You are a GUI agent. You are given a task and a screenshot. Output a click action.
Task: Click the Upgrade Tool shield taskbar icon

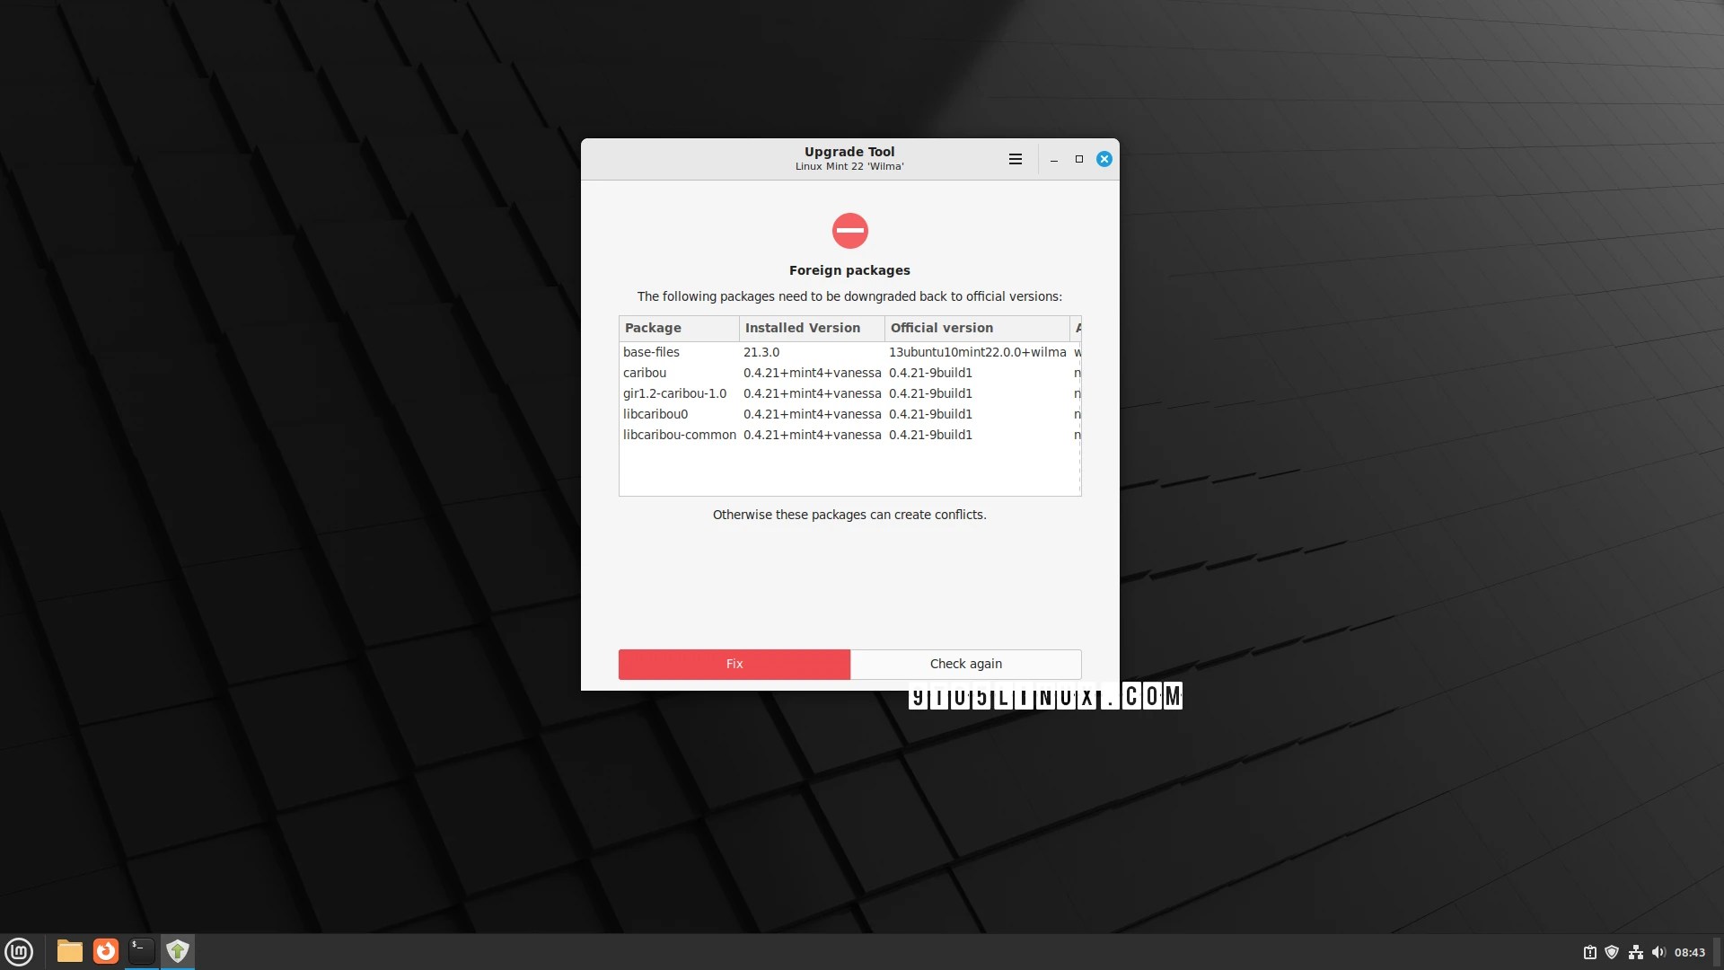pyautogui.click(x=178, y=951)
